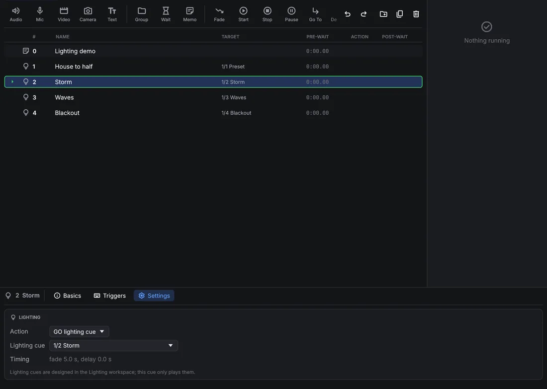
Task: Add a Video cue
Action: pos(64,14)
